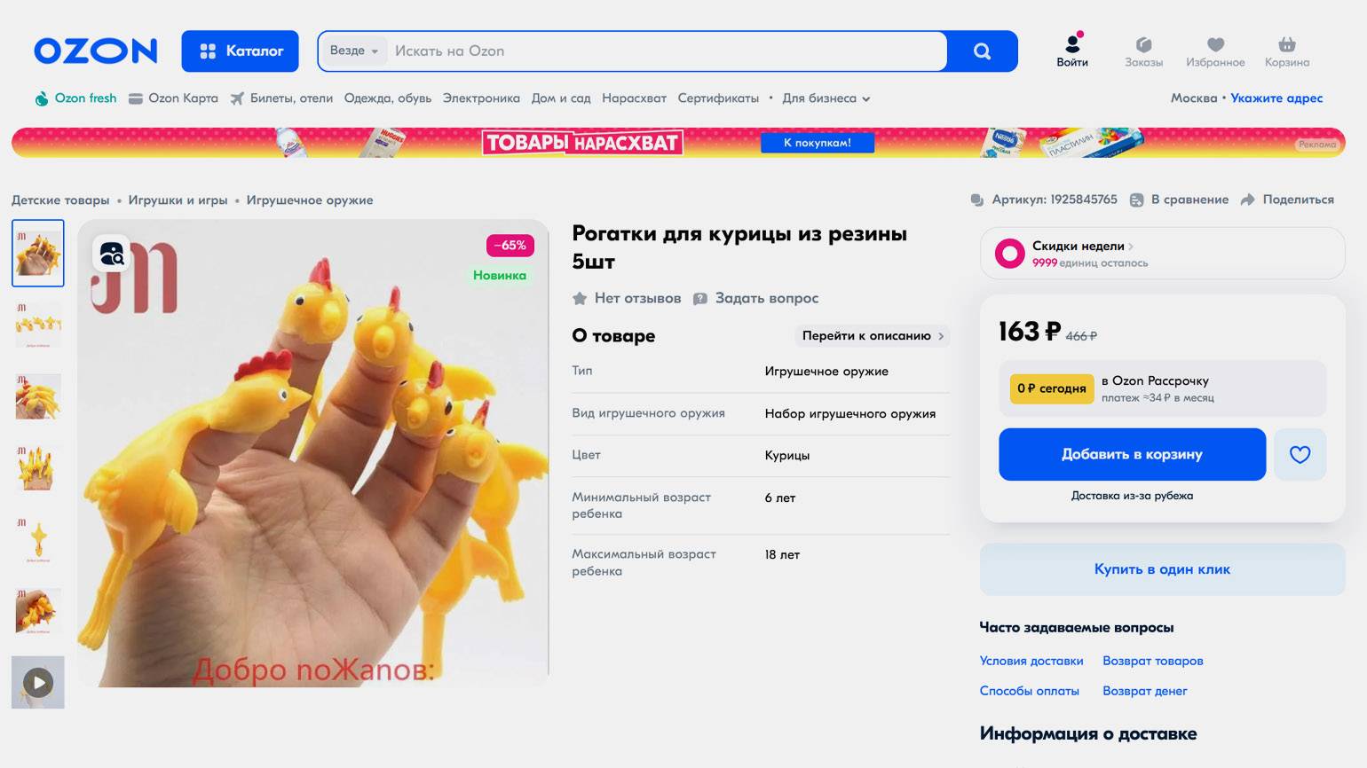Screen dimensions: 1367x768
Task: Open the Избранное heart icon in header
Action: pyautogui.click(x=1215, y=44)
